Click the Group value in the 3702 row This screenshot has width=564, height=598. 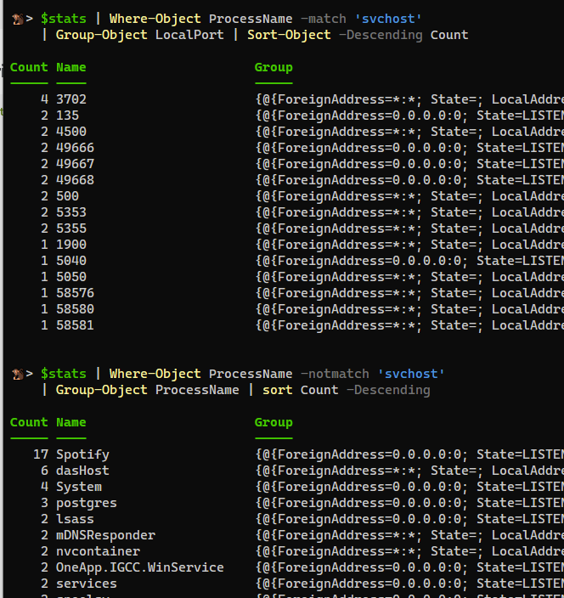(409, 99)
